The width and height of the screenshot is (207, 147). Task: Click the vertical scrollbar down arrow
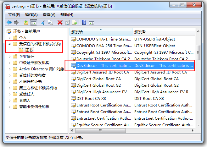[198, 125]
